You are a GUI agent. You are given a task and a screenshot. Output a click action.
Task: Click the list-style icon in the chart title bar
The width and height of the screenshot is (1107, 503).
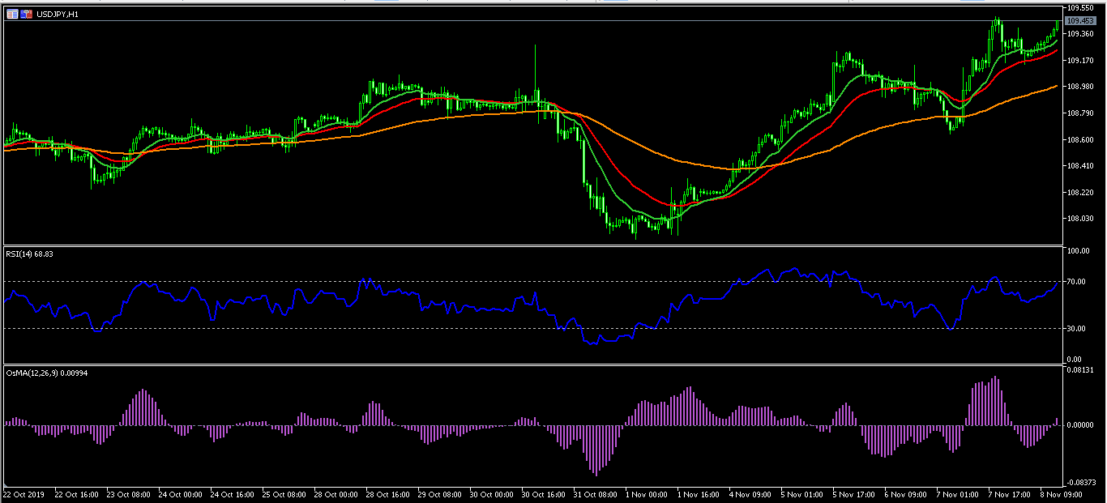click(11, 13)
